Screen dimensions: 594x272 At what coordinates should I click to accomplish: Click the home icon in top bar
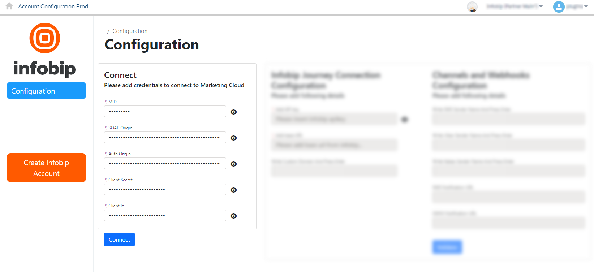click(9, 6)
